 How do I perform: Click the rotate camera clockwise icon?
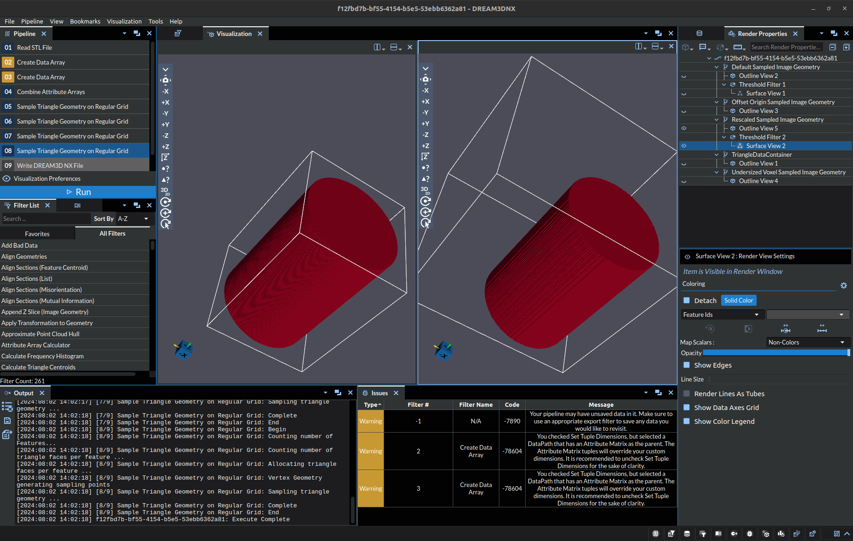point(165,202)
